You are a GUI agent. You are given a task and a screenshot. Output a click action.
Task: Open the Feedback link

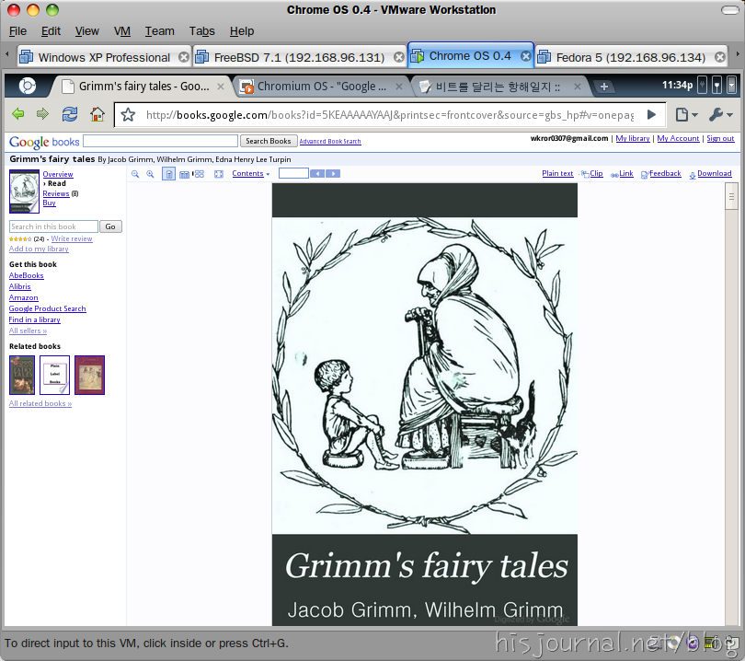point(661,174)
